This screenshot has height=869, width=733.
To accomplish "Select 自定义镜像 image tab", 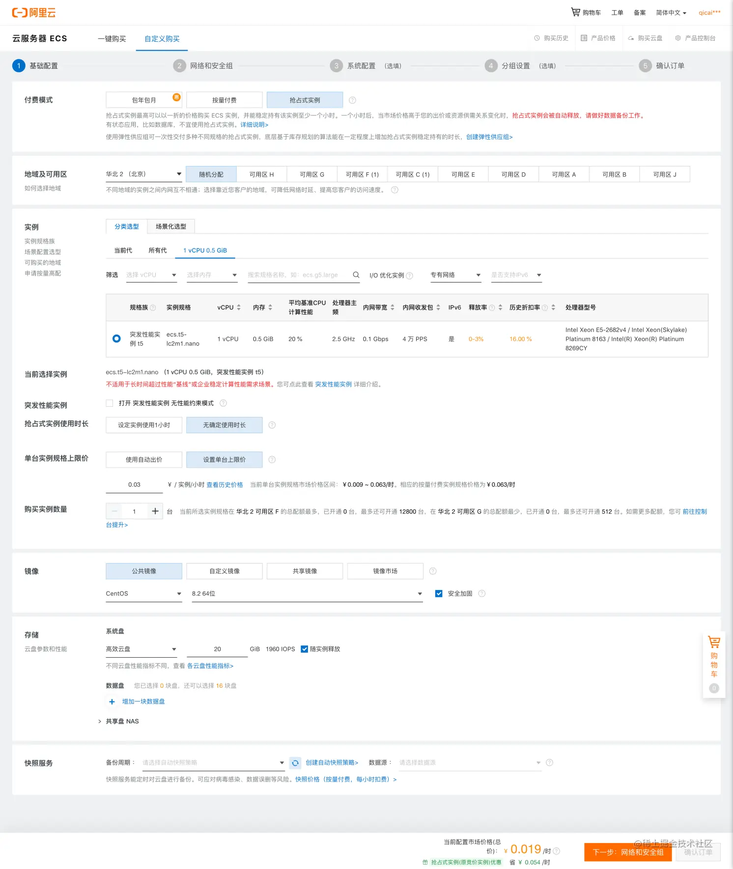I will 225,571.
